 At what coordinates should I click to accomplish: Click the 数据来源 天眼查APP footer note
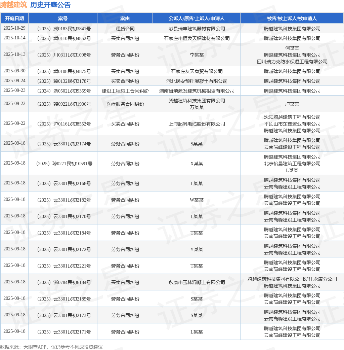(x=51, y=347)
